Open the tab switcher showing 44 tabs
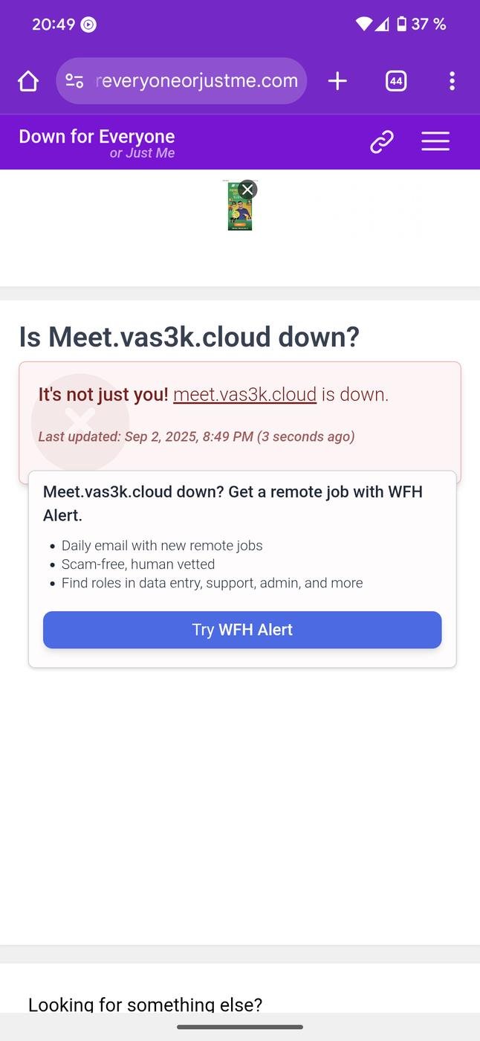Screen dimensions: 480x1041 tap(396, 81)
